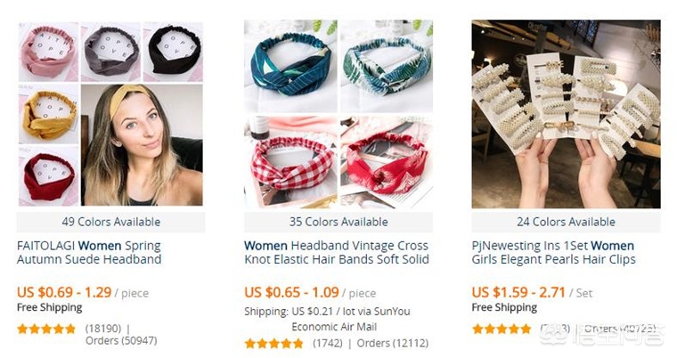677x358 pixels.
Task: Open the pearl hair clips product photo
Action: (566, 114)
